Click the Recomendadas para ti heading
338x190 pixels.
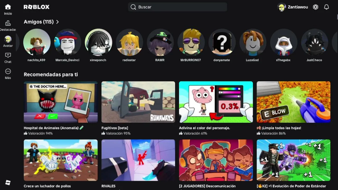coord(51,74)
